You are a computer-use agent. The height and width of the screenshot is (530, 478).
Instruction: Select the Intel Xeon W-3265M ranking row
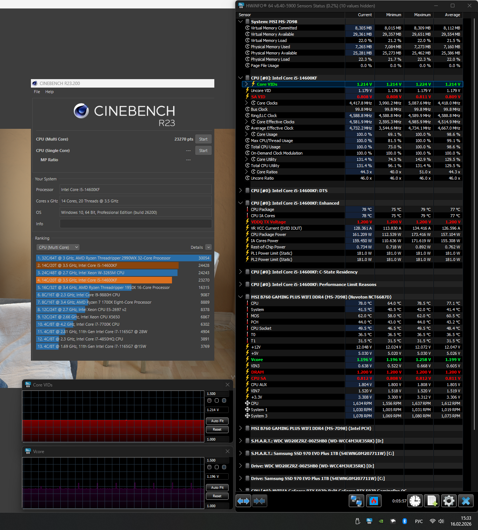pos(123,273)
